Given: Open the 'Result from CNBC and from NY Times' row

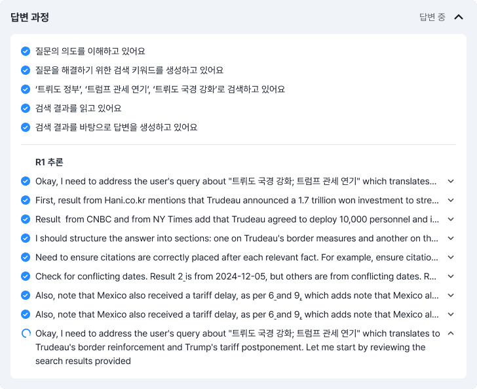Looking at the screenshot, I should pos(237,219).
